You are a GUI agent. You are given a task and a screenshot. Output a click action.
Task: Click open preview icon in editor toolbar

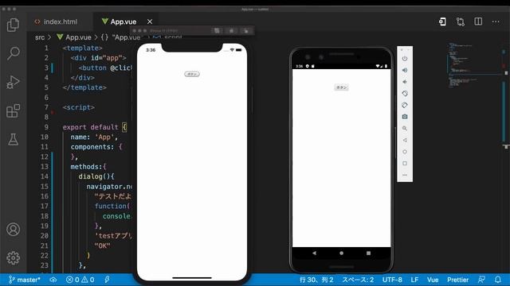[x=442, y=21]
